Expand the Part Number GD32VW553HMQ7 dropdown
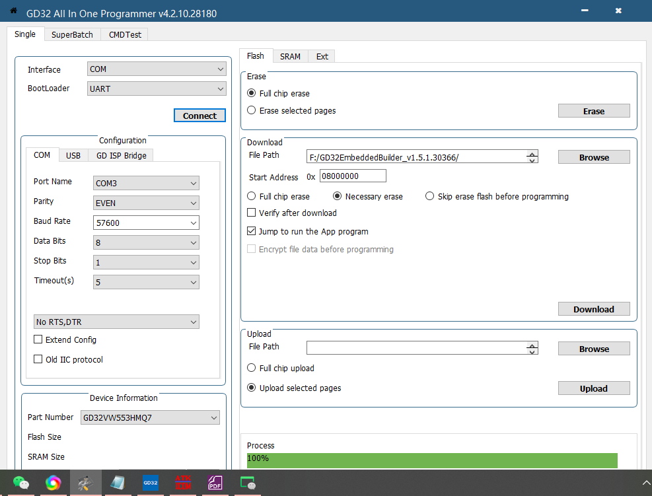This screenshot has height=496, width=652. (150, 417)
